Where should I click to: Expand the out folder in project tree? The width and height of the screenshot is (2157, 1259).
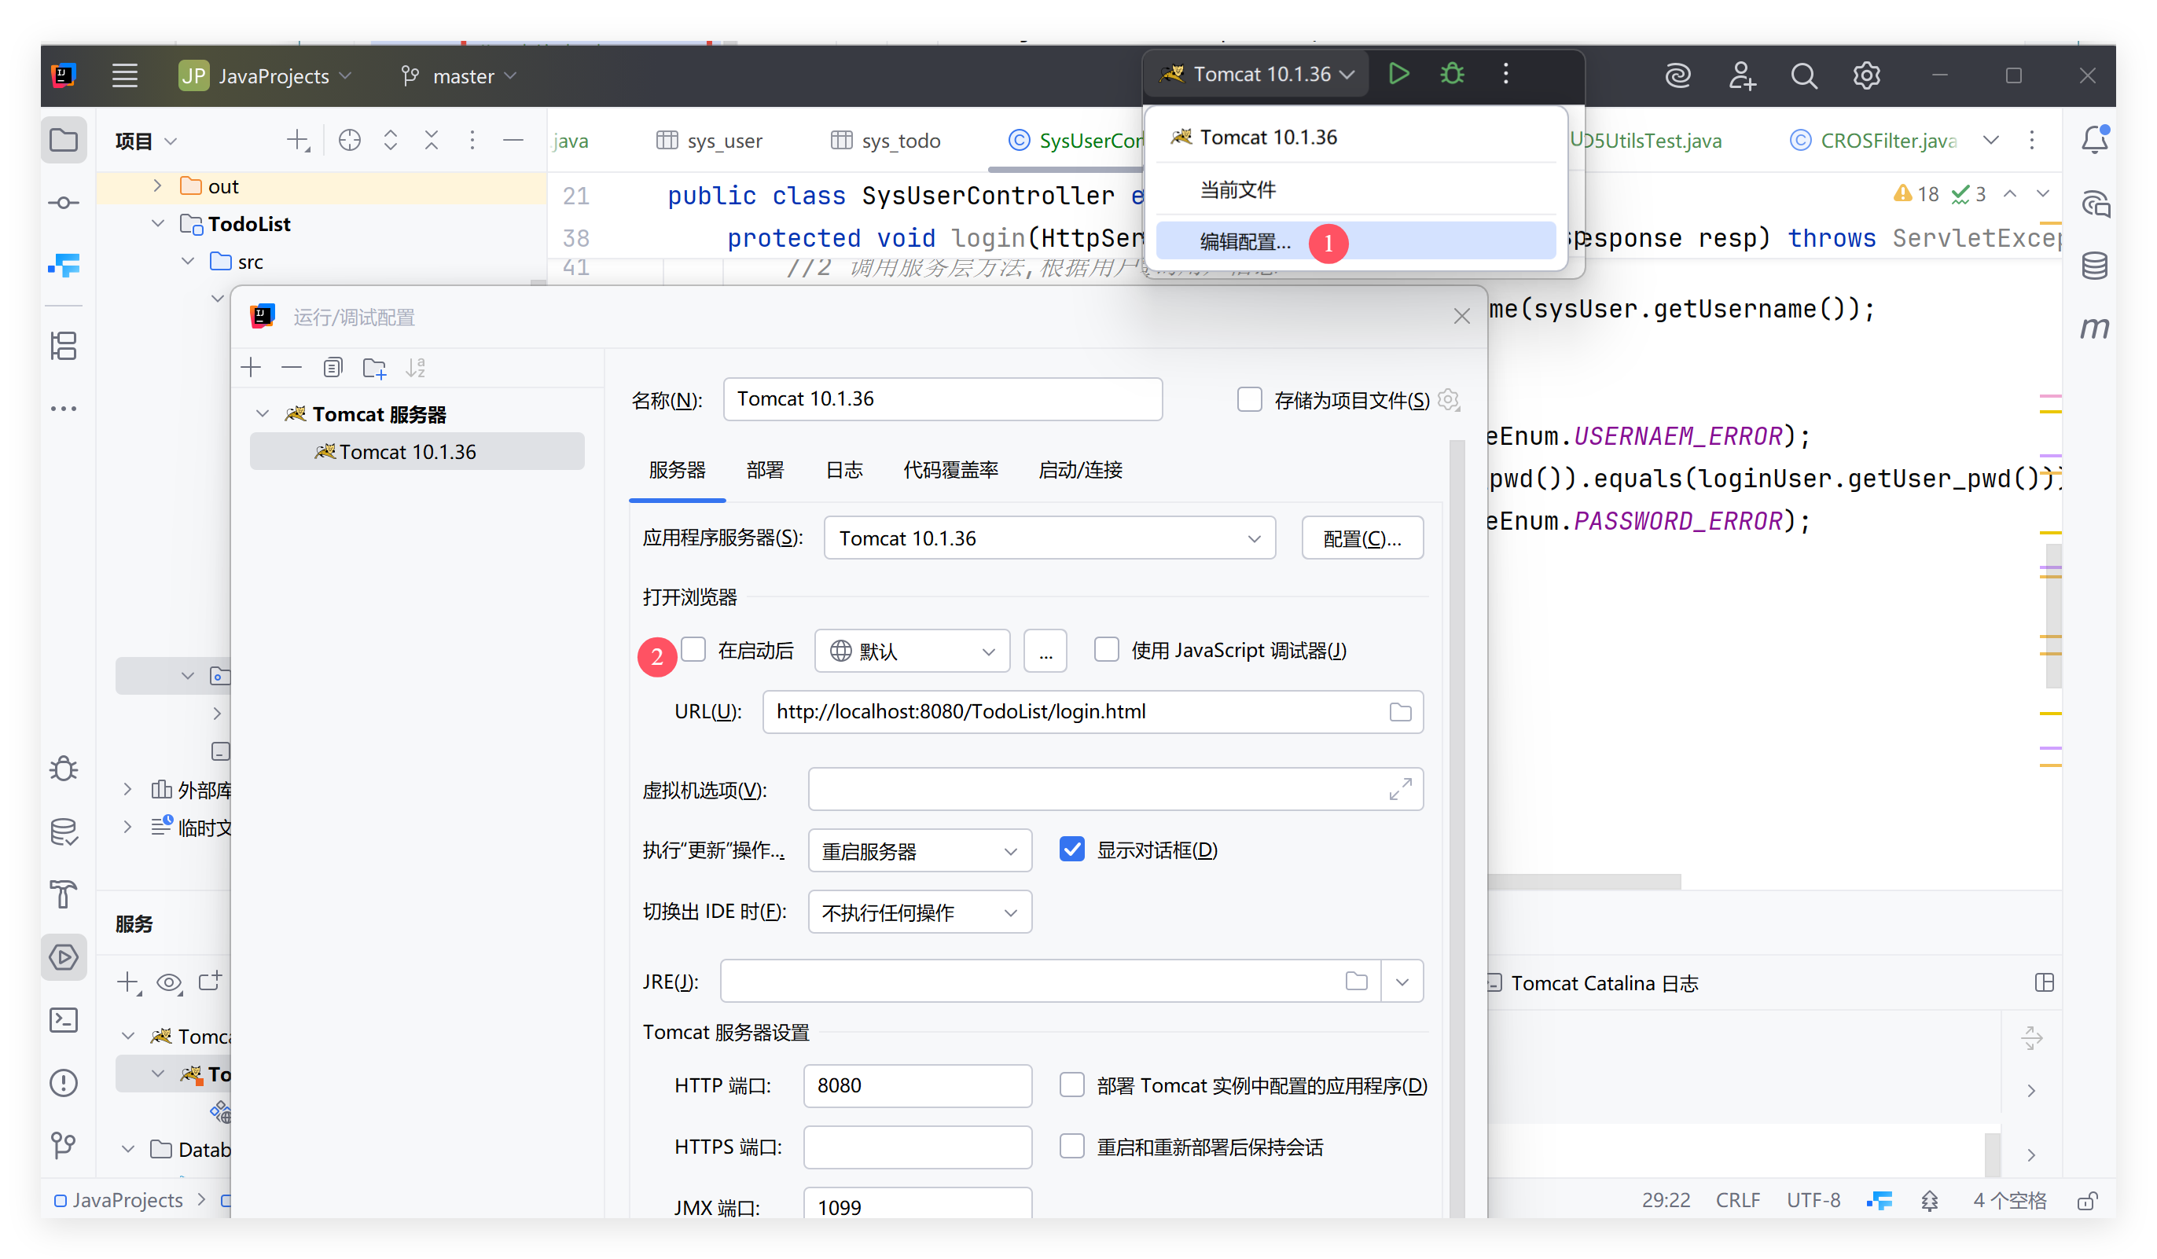[157, 185]
